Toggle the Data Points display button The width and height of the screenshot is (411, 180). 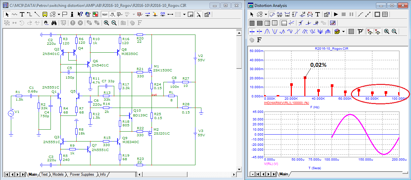click(360, 14)
